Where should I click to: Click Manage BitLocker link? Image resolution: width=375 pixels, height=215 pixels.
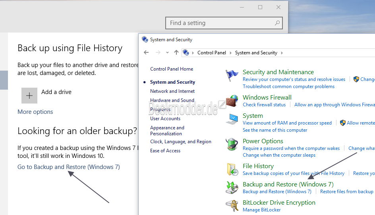[261, 210]
